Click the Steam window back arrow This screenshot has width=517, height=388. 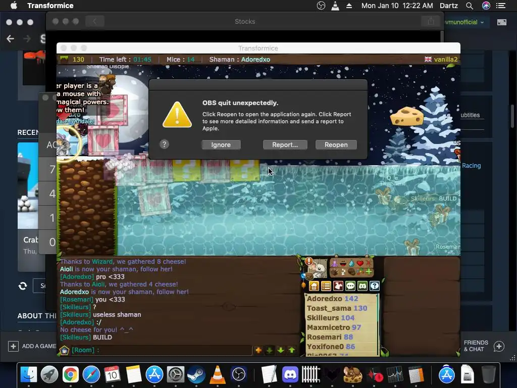pyautogui.click(x=10, y=38)
